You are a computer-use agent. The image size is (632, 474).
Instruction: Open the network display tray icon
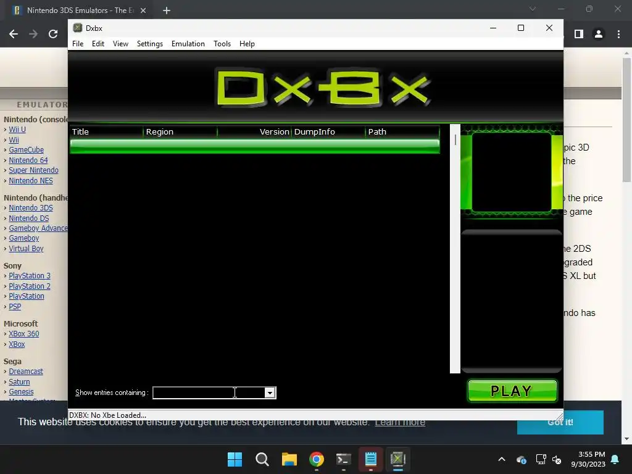(x=541, y=459)
